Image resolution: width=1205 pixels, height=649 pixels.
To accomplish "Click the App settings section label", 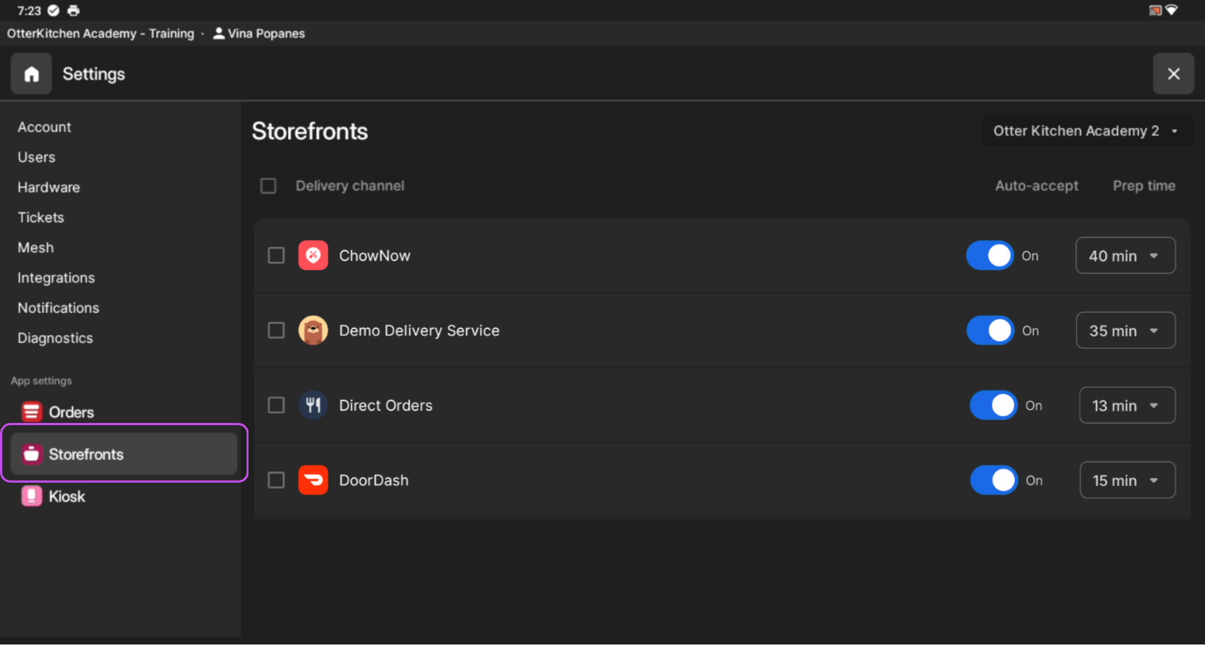I will (x=41, y=381).
